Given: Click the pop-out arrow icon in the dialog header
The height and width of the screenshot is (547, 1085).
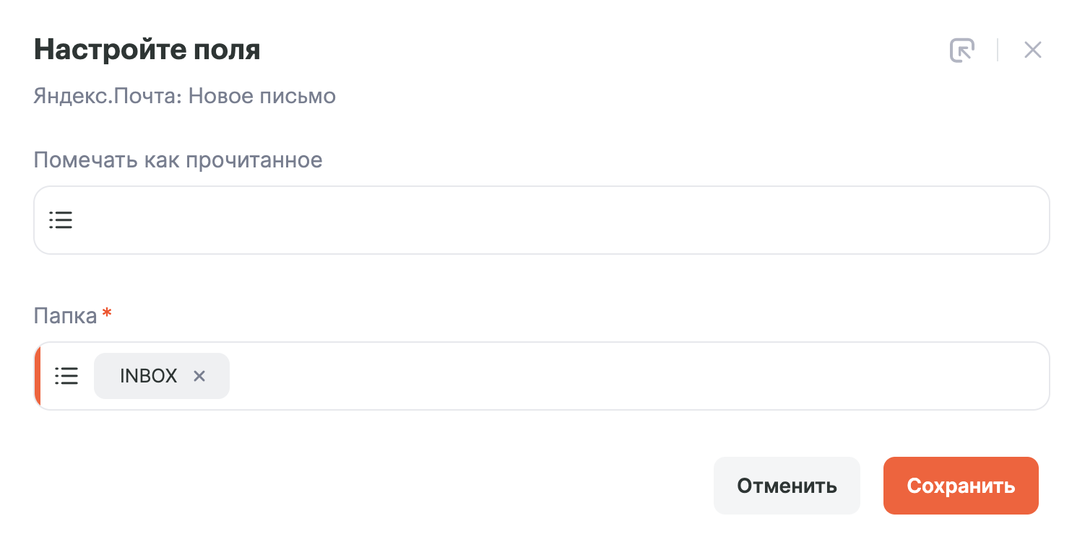Looking at the screenshot, I should click(x=961, y=51).
